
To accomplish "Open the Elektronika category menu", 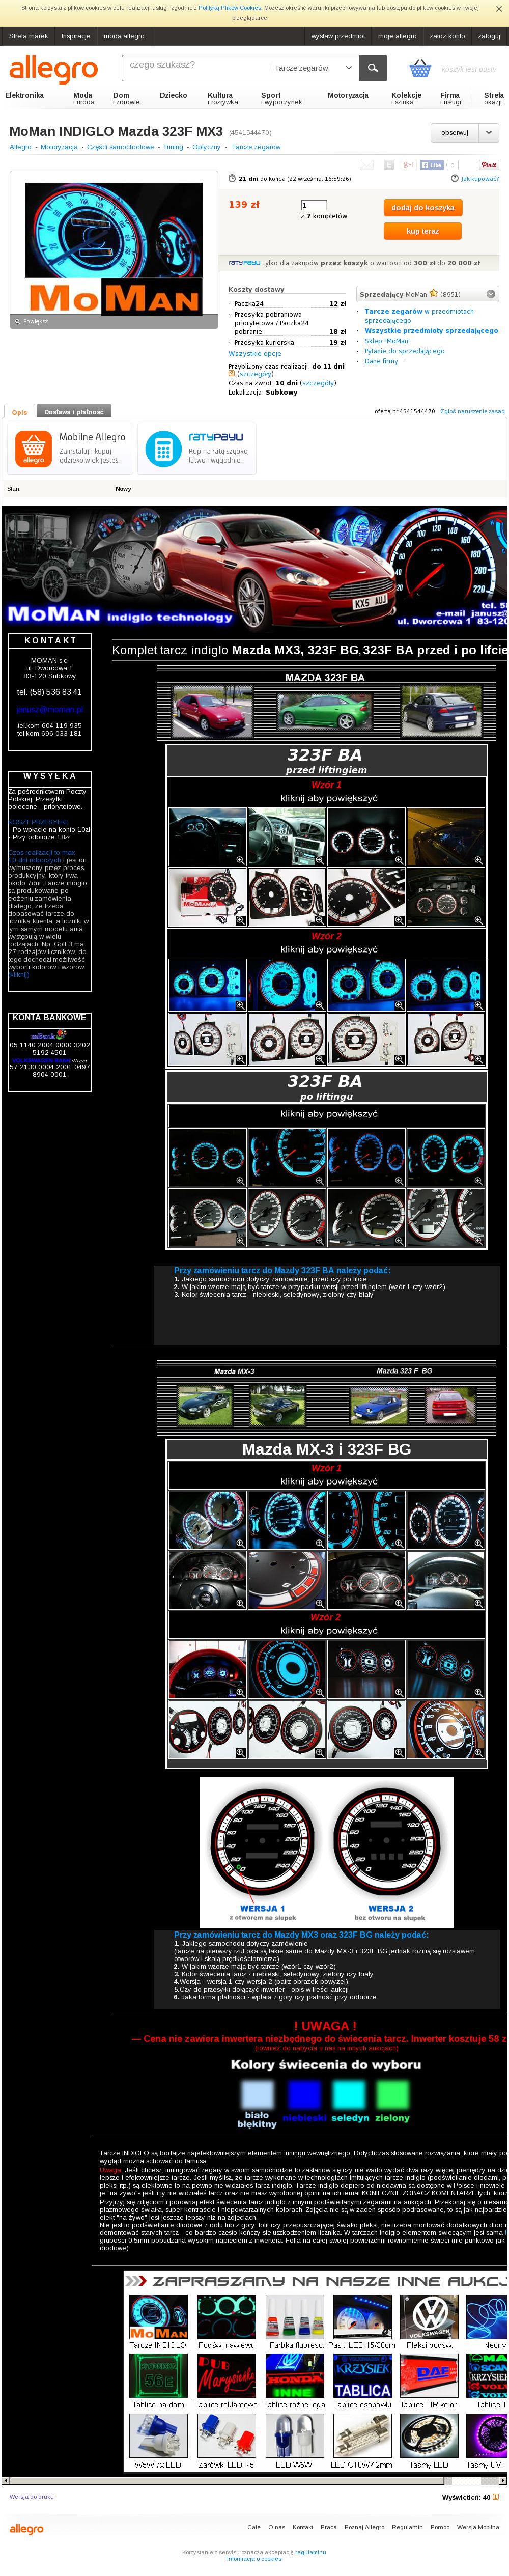I will 24,96.
